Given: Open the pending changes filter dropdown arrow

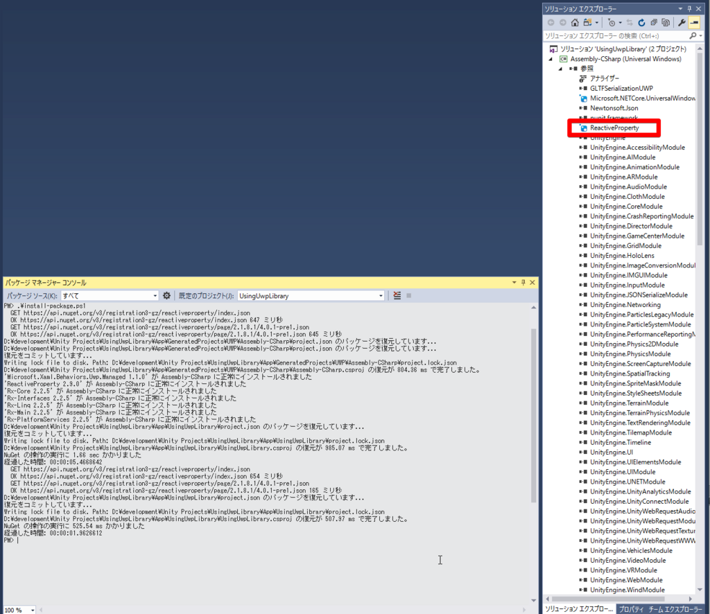Looking at the screenshot, I should pos(621,23).
